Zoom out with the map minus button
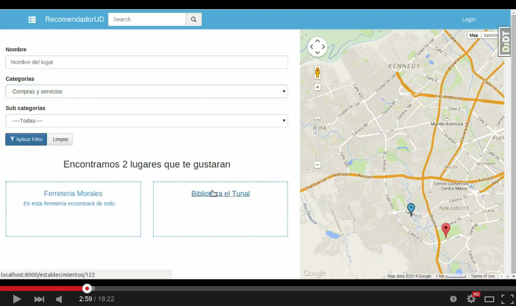The image size is (516, 306). [317, 165]
